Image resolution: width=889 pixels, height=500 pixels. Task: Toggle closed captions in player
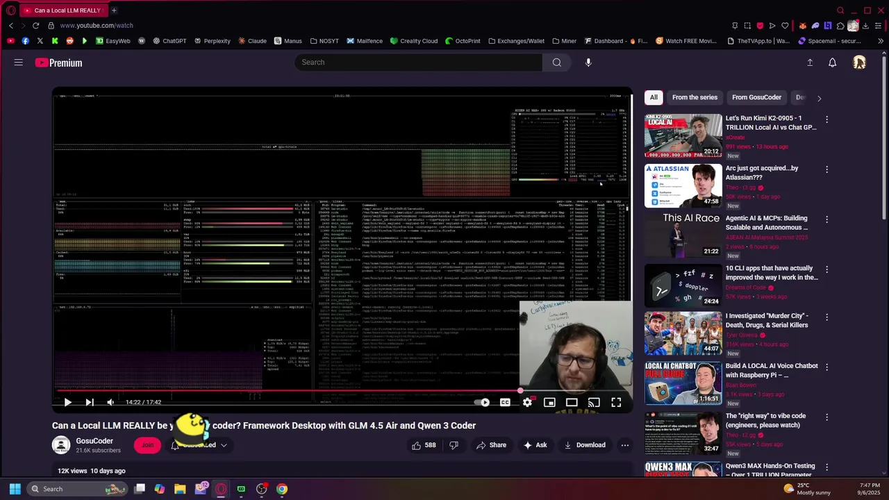[x=505, y=402]
